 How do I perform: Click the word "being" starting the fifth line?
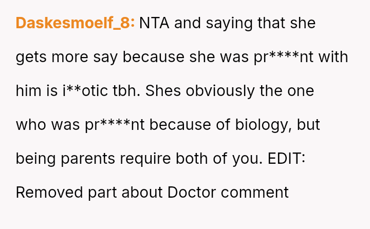35,159
